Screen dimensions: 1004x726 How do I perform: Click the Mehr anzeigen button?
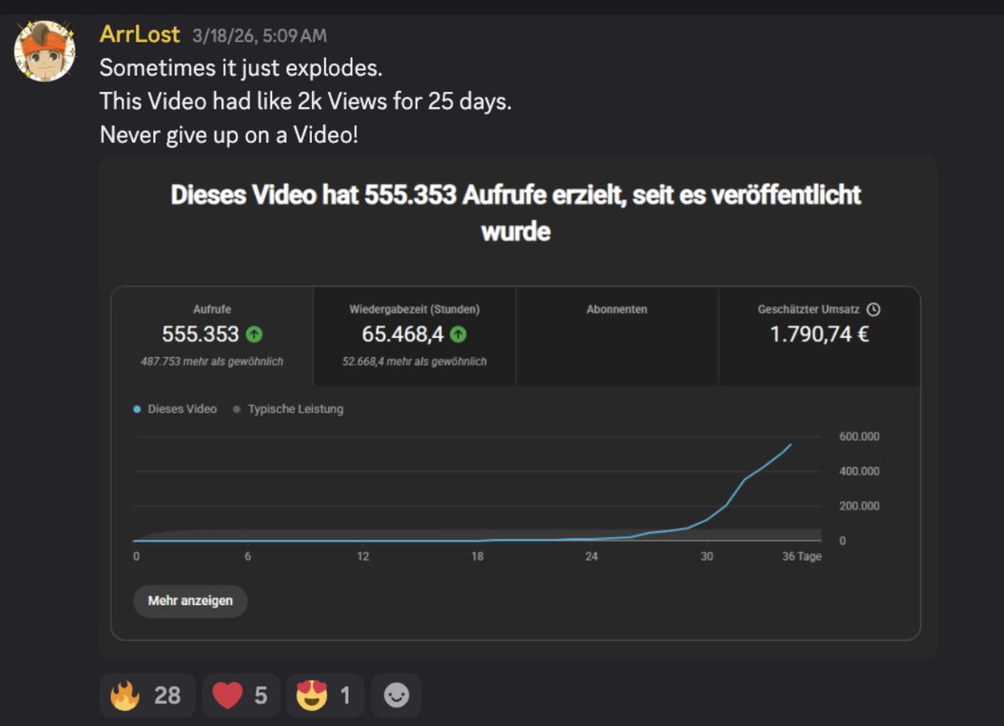point(190,601)
